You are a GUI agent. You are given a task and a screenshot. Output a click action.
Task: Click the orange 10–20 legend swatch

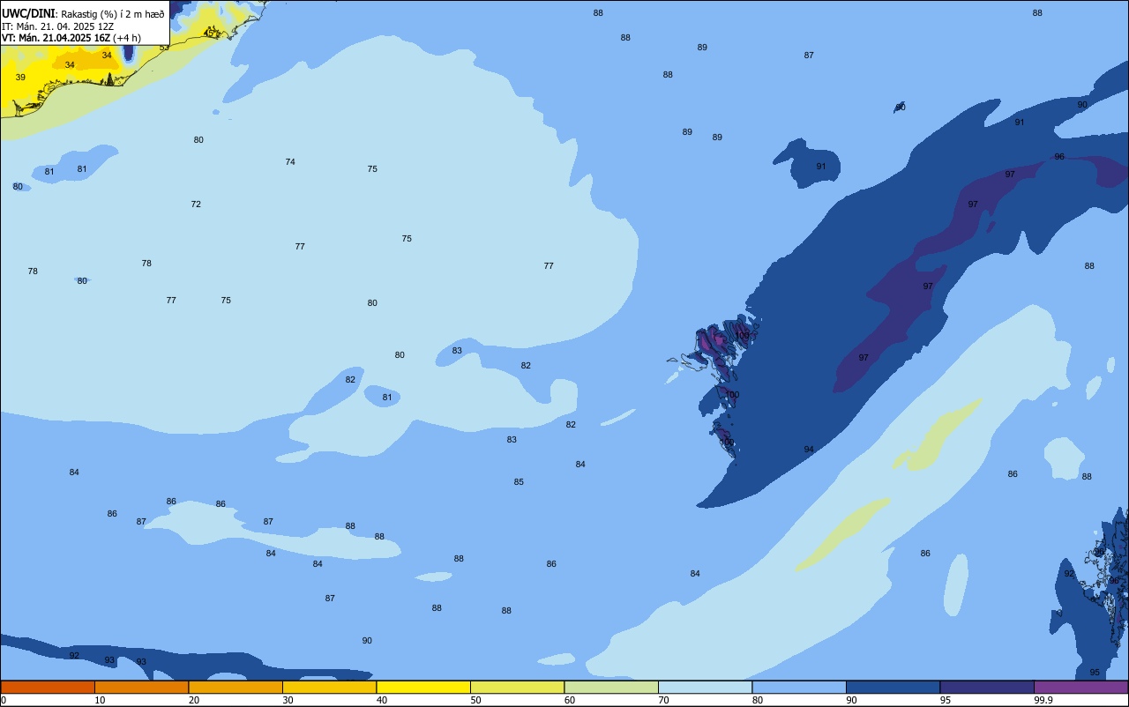click(x=141, y=687)
